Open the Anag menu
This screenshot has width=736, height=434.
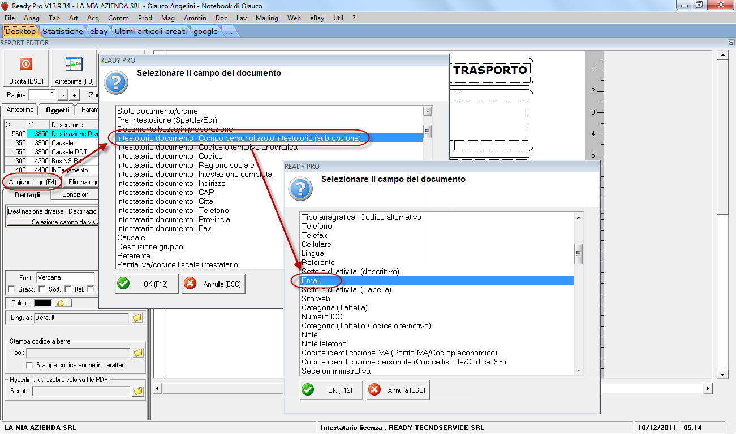pyautogui.click(x=32, y=18)
